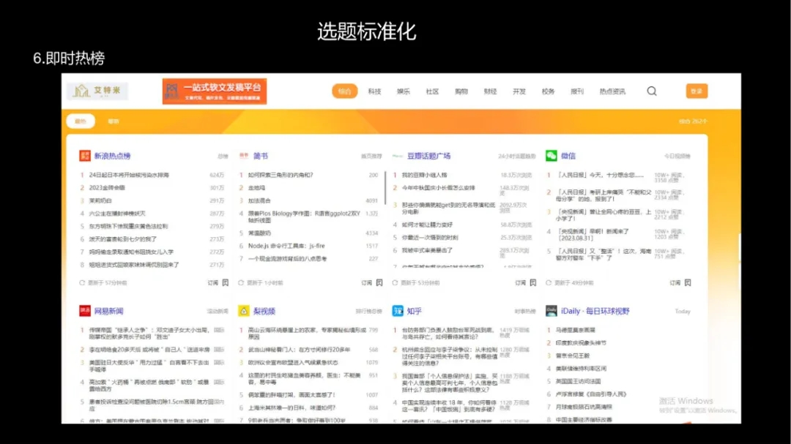Screen dimensions: 791x444
Task: Switch to the 科技 navigation tab
Action: (x=374, y=91)
